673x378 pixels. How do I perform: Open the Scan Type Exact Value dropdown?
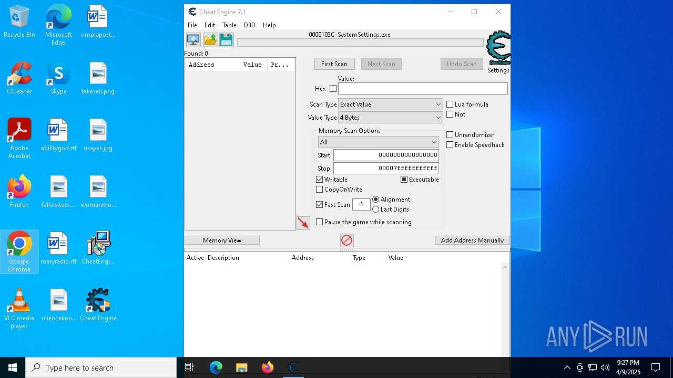pos(390,104)
